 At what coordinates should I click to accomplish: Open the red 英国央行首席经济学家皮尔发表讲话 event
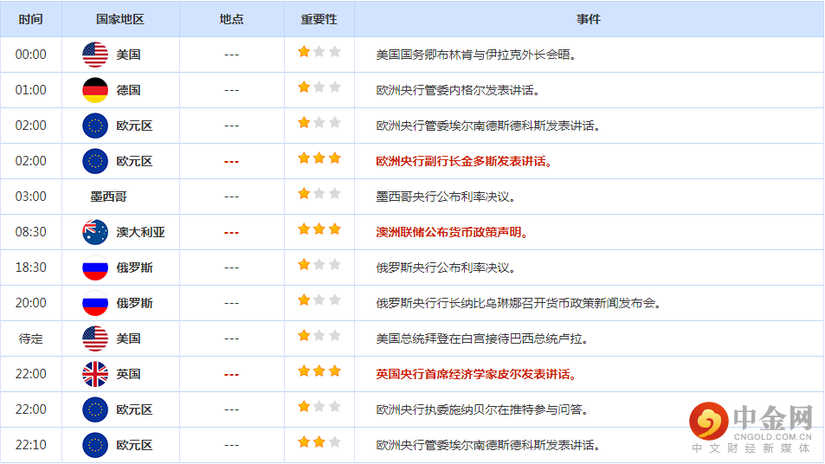point(476,374)
